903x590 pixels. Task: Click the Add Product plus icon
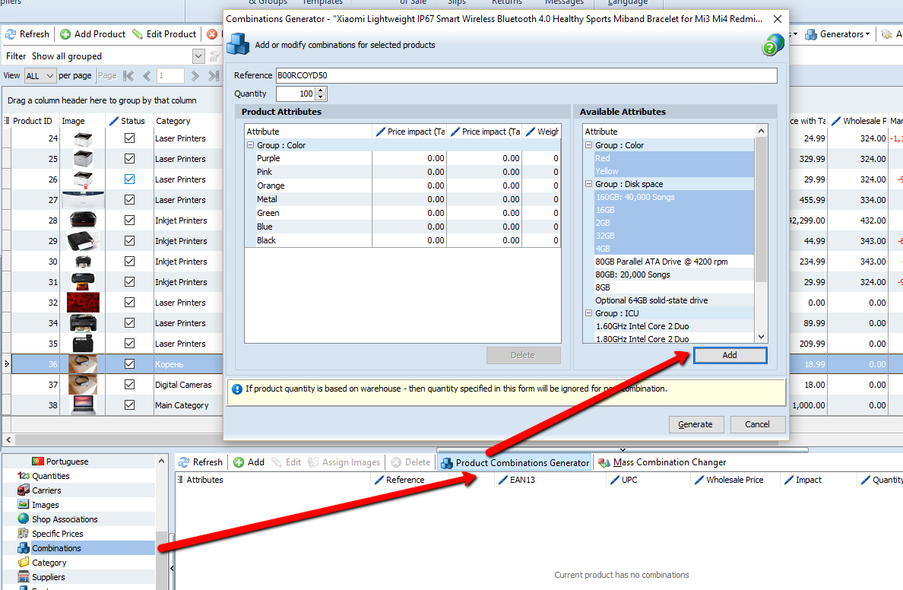(65, 34)
